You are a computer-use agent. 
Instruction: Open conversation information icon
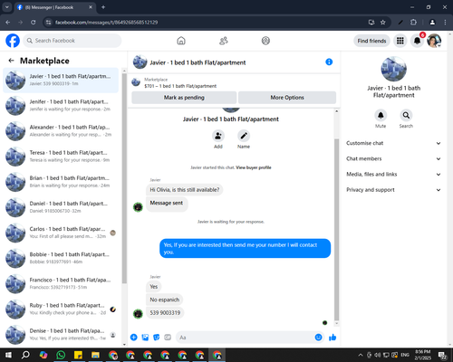[x=329, y=62]
